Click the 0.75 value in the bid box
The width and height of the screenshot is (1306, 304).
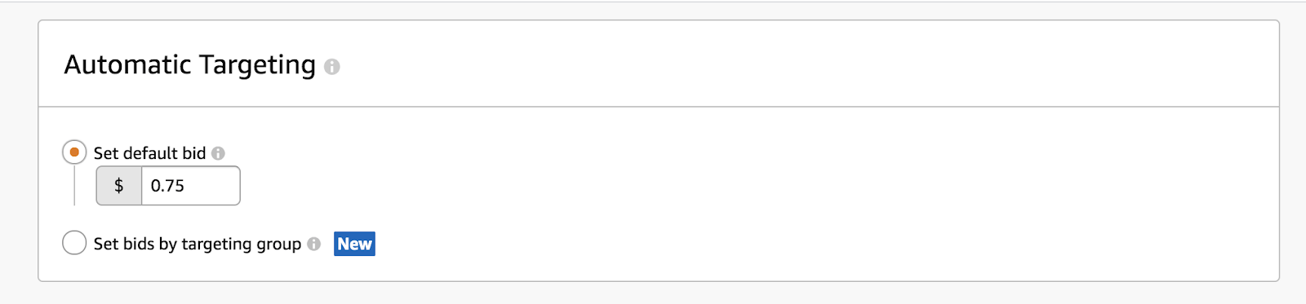(x=167, y=186)
